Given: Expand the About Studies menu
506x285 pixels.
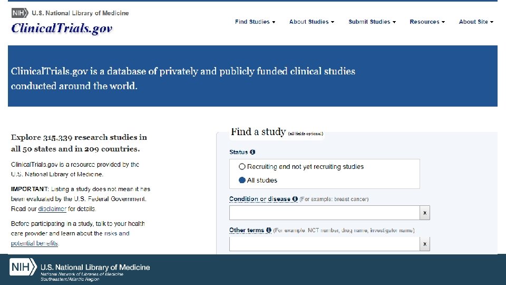Looking at the screenshot, I should [312, 22].
